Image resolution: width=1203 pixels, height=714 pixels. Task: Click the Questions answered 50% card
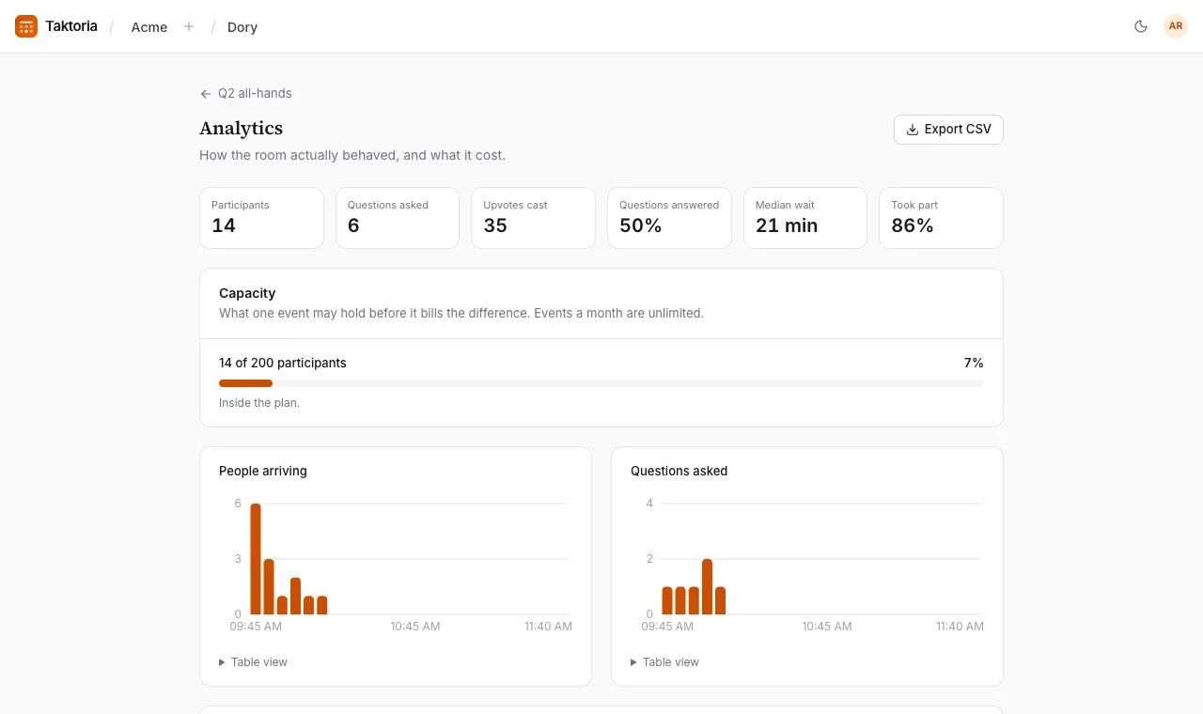tap(669, 218)
